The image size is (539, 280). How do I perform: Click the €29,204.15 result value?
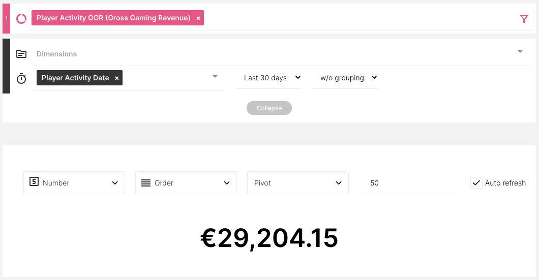click(x=269, y=238)
